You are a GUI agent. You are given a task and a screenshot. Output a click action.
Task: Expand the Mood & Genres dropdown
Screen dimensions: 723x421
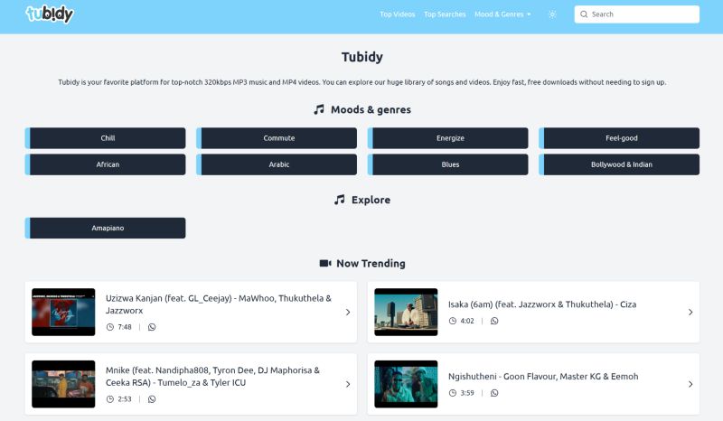coord(502,14)
